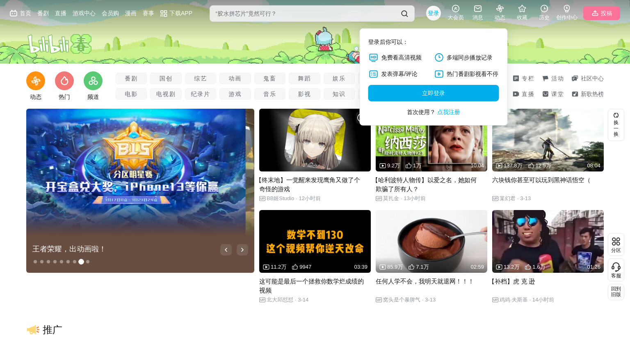The height and width of the screenshot is (338, 630).
Task: Open 会员购 in top navigation
Action: (x=110, y=13)
